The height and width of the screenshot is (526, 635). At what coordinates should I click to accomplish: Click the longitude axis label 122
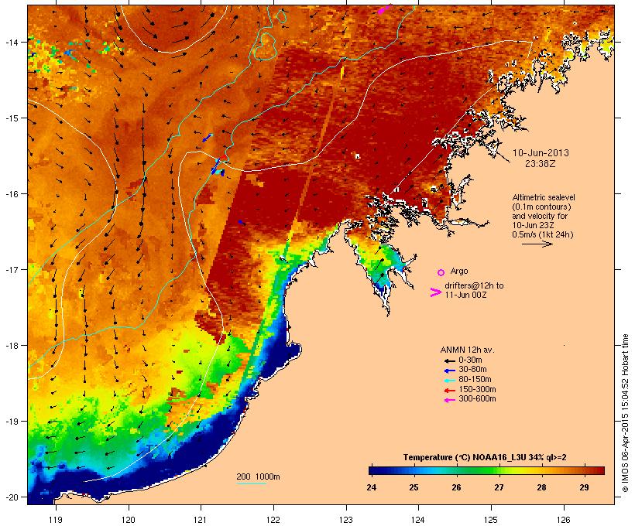(x=273, y=520)
